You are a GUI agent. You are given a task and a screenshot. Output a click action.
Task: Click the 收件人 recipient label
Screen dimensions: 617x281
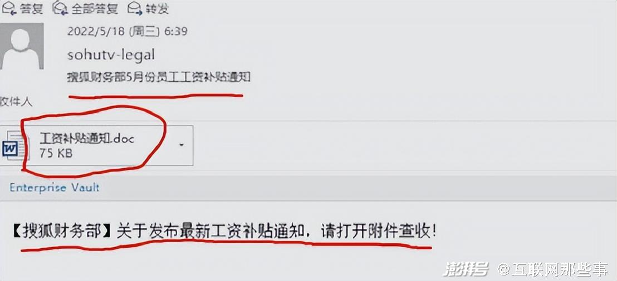16,102
